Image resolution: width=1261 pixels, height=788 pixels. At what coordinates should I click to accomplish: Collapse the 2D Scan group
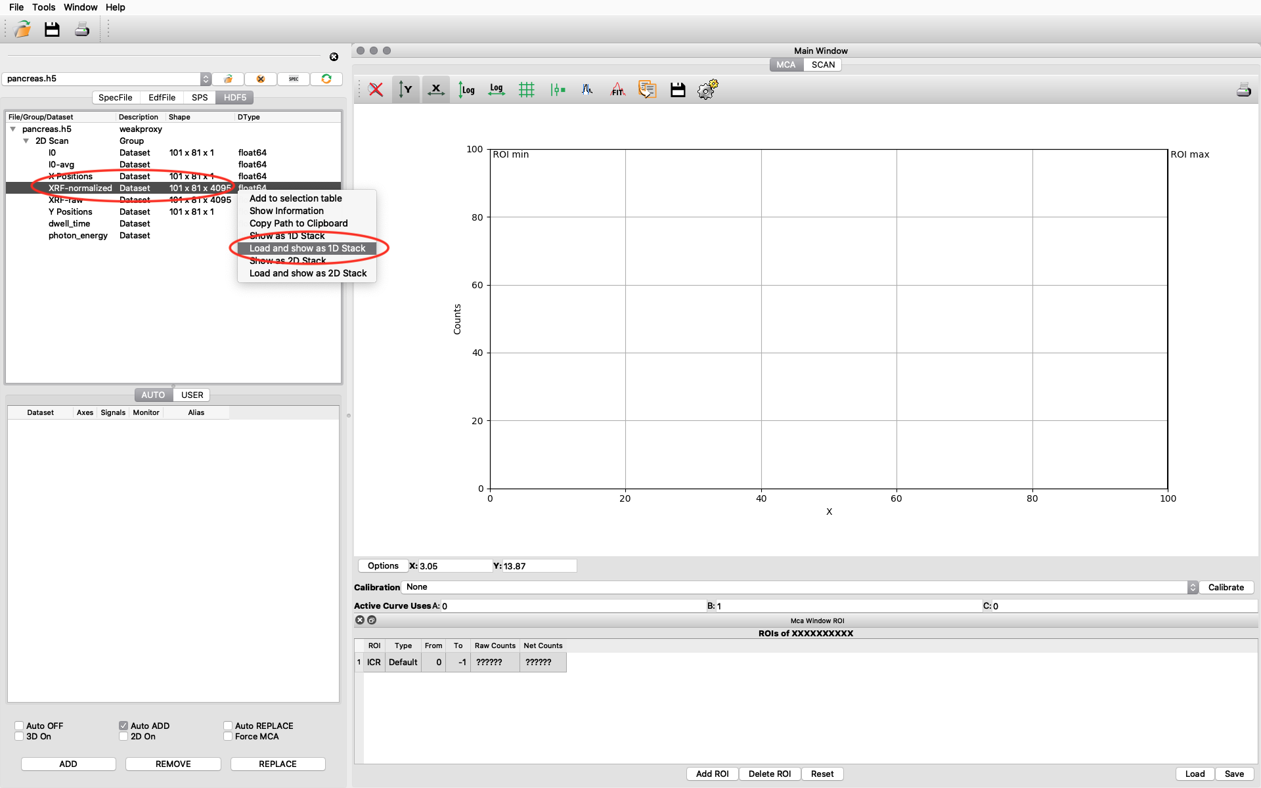click(26, 141)
